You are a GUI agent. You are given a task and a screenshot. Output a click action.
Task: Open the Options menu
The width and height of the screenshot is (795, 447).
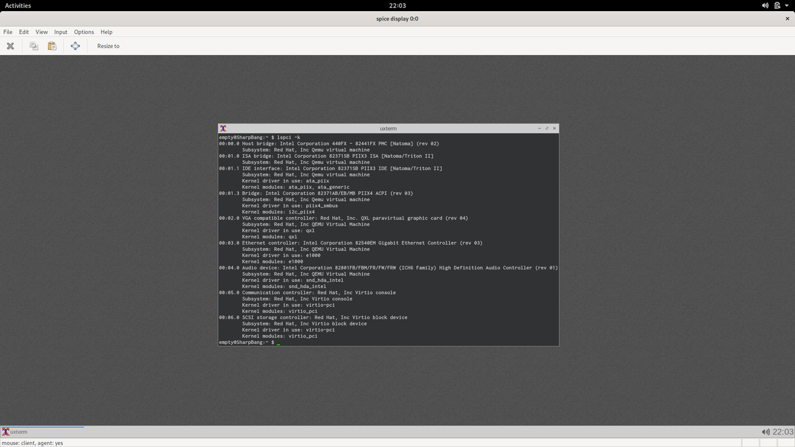click(x=84, y=32)
